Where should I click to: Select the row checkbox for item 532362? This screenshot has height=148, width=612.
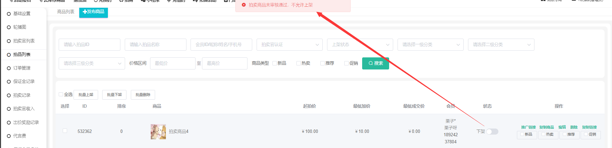[x=65, y=131]
